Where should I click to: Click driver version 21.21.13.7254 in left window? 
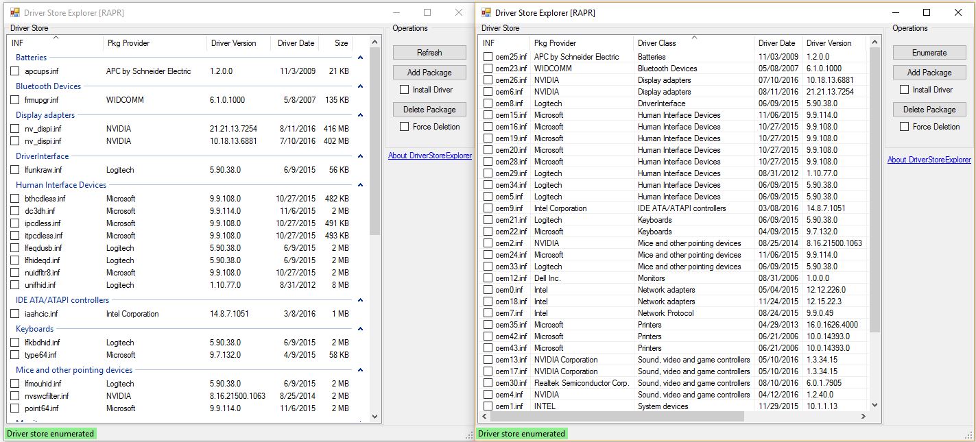pyautogui.click(x=233, y=129)
